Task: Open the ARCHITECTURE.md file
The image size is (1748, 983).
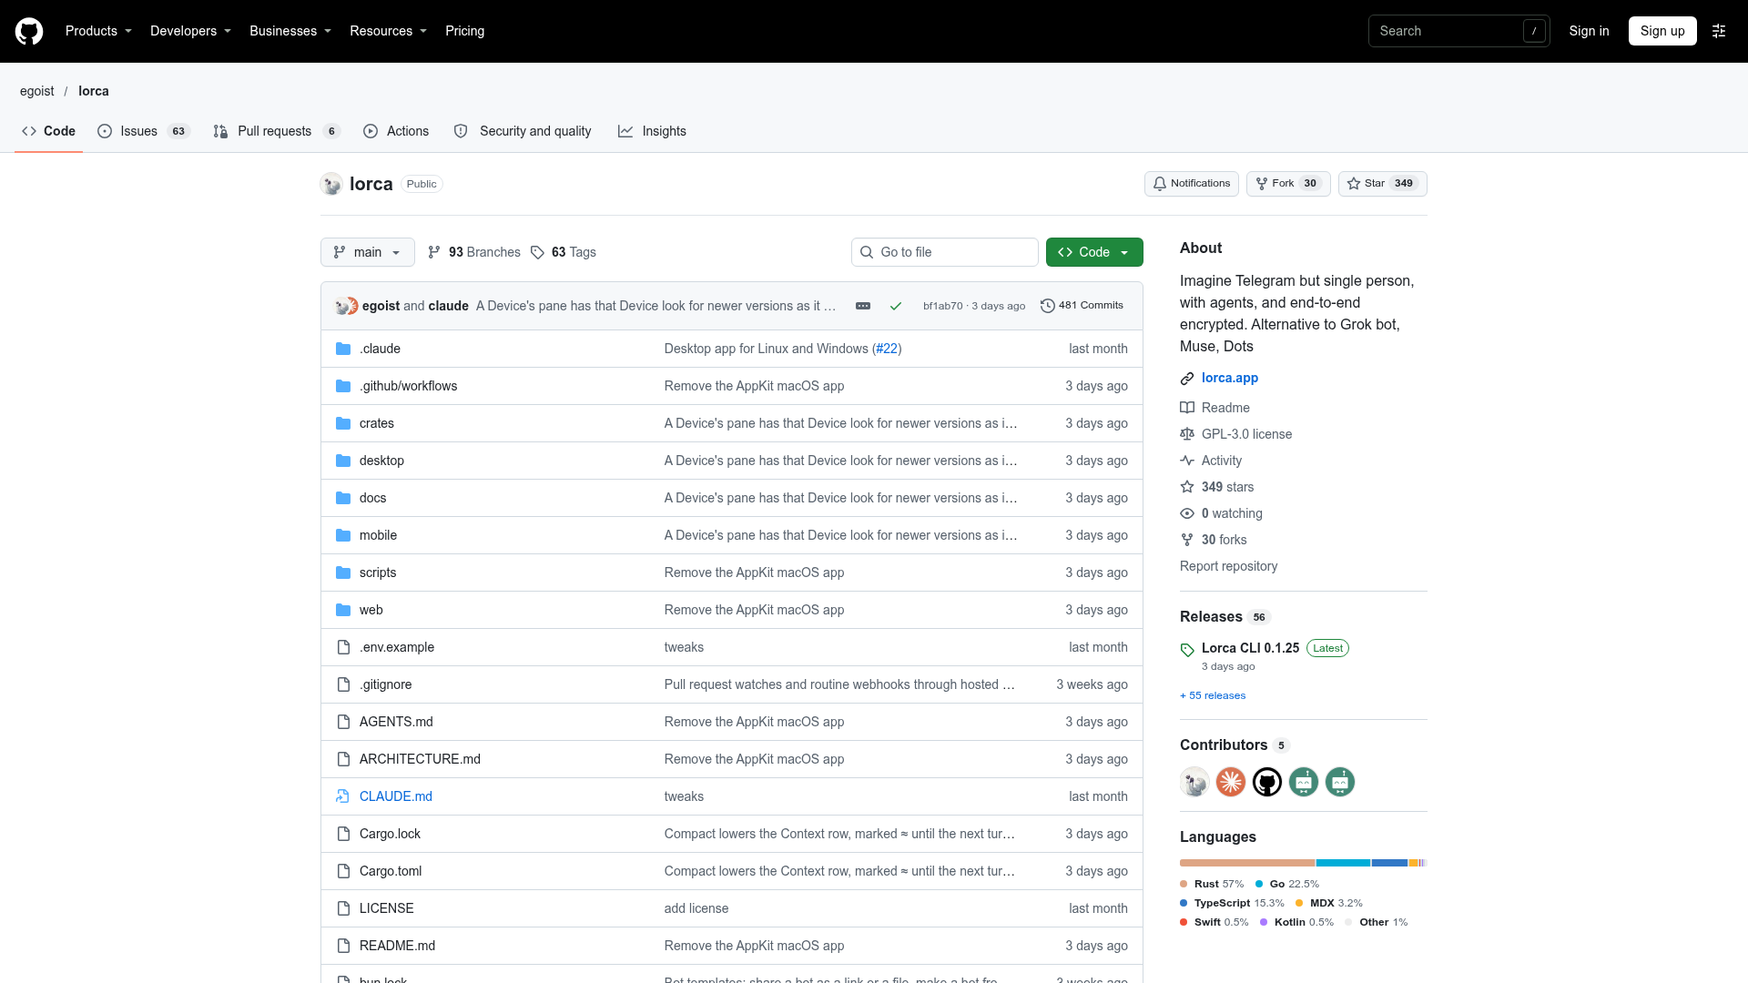Action: tap(420, 759)
